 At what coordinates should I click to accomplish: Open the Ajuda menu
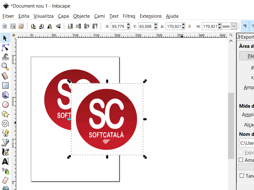(x=172, y=16)
